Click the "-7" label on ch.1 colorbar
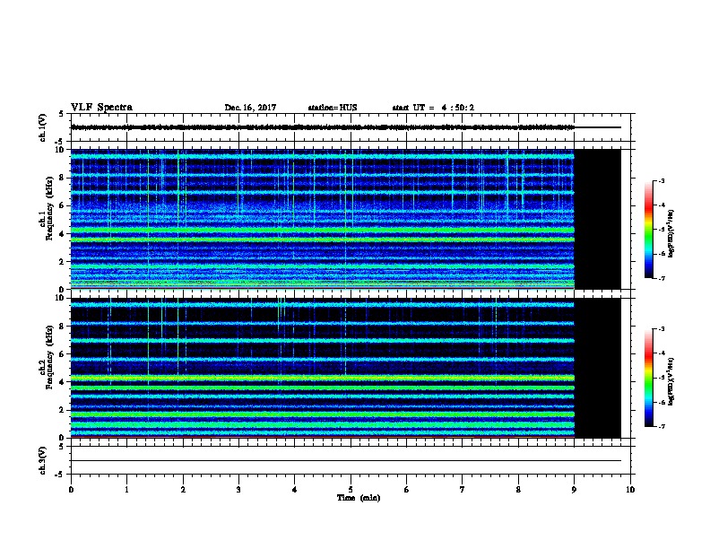This screenshot has height=549, width=710. pos(661,278)
